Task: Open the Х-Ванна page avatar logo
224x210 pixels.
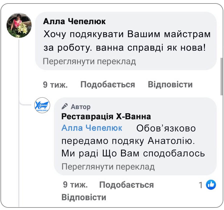Action: pos(42,105)
